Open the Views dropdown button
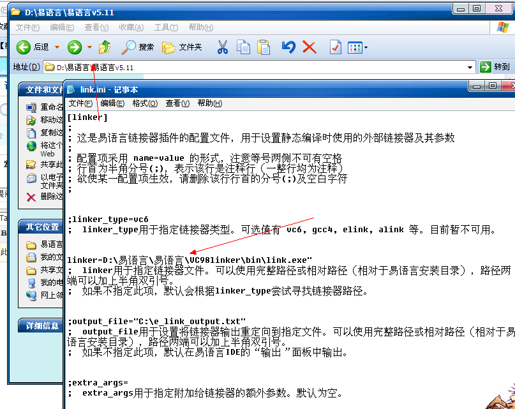 pyautogui.click(x=357, y=47)
